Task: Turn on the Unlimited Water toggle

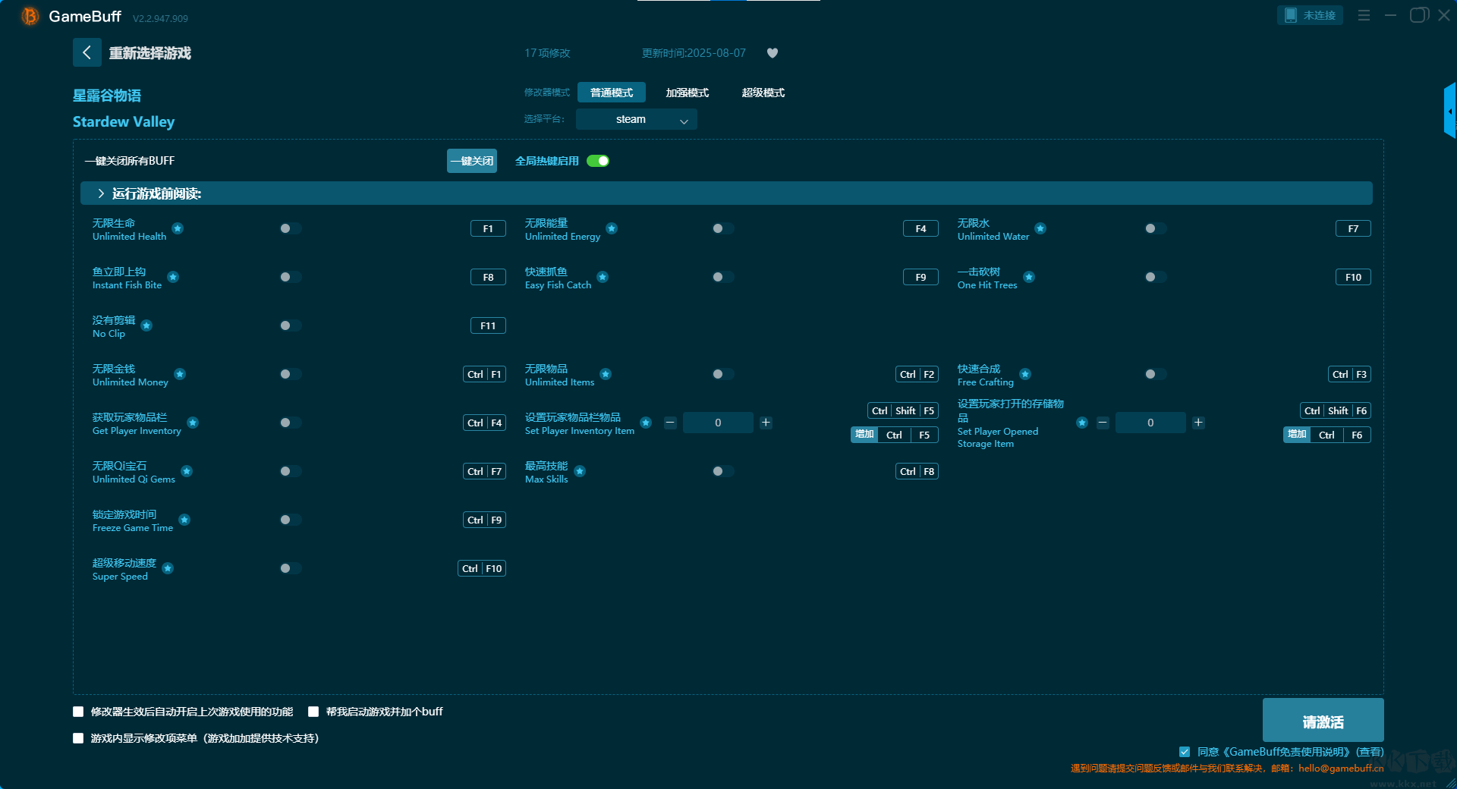Action: pyautogui.click(x=1155, y=228)
